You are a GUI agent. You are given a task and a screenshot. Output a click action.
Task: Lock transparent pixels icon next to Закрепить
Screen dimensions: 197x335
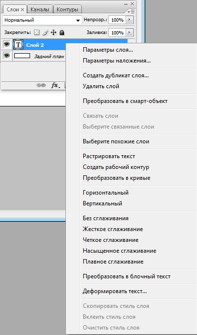click(37, 33)
